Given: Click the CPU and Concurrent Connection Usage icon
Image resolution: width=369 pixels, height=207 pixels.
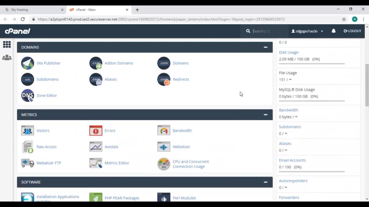Looking at the screenshot, I should point(164,164).
